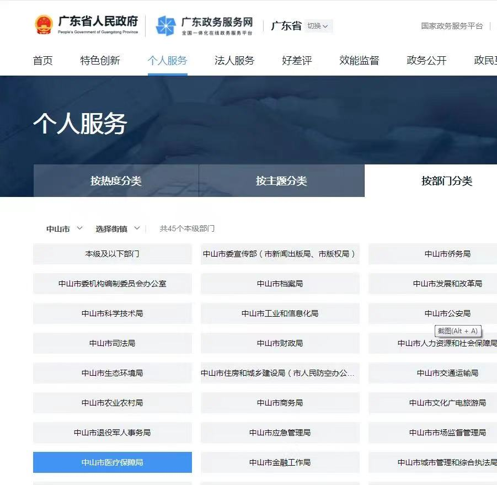This screenshot has height=485, width=497.
Task: Select the 按部门分类 tab
Action: pos(447,180)
